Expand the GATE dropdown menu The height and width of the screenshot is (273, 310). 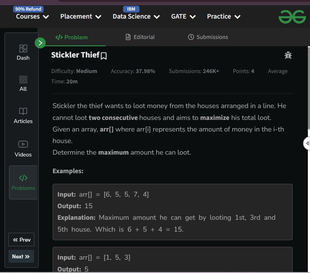tap(183, 16)
